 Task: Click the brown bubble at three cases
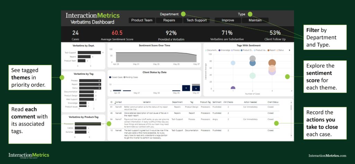pyautogui.click(x=272, y=63)
